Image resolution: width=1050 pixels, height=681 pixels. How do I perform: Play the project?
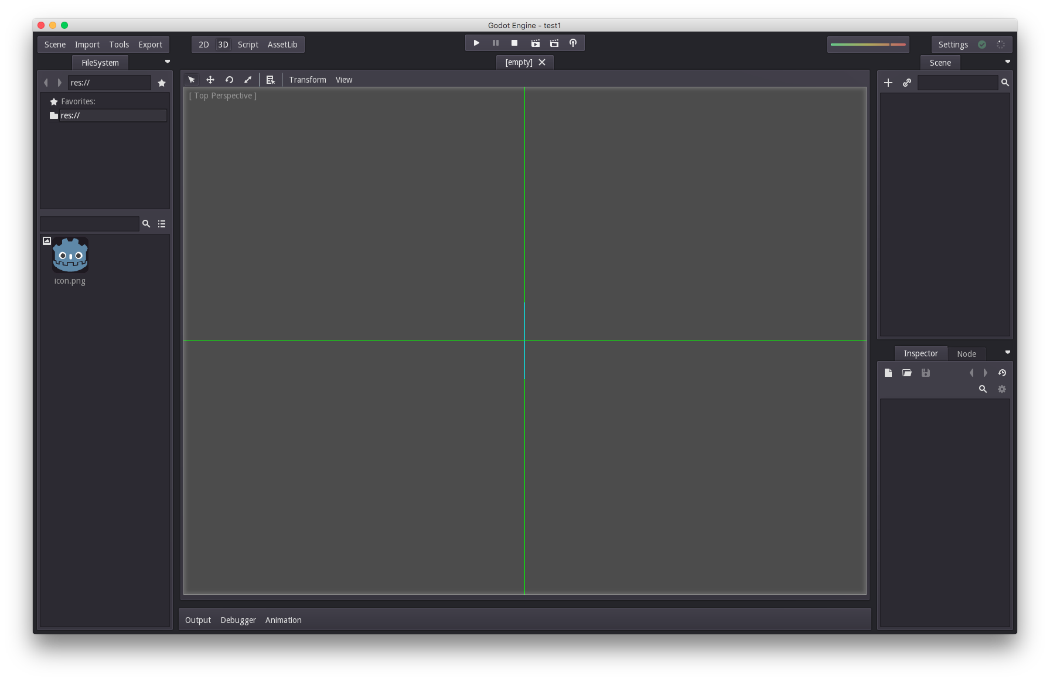pos(476,43)
